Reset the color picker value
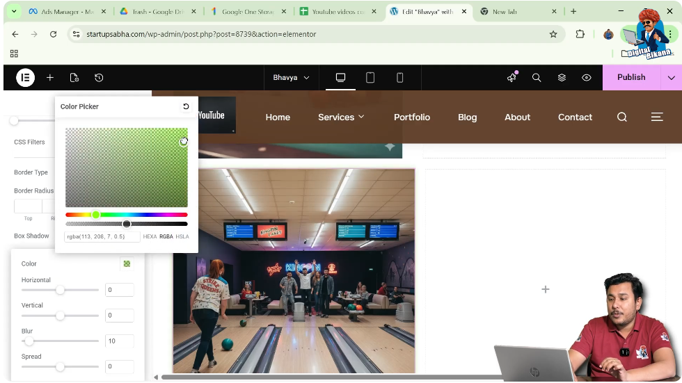The height and width of the screenshot is (383, 682). [186, 106]
